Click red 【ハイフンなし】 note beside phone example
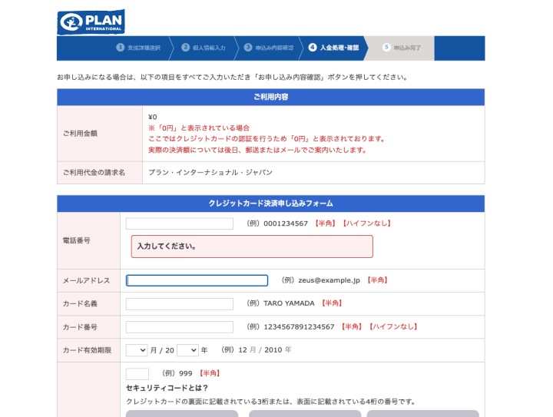Screen dimensions: 553x417 click(367, 223)
